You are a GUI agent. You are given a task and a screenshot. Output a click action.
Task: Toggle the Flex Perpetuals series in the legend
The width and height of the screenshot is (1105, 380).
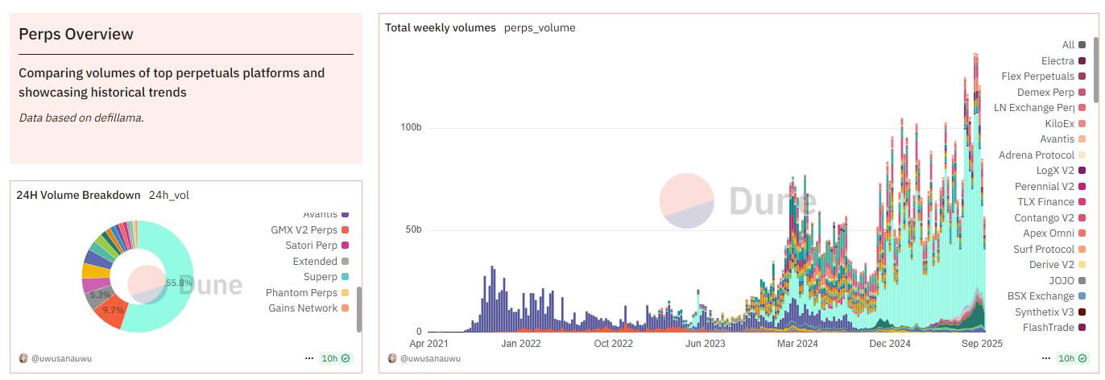(1044, 76)
